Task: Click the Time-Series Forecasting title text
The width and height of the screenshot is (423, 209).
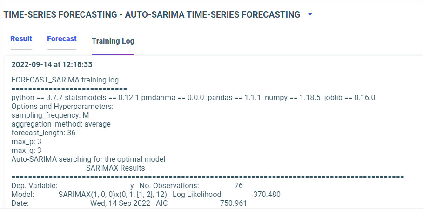Action: [152, 15]
